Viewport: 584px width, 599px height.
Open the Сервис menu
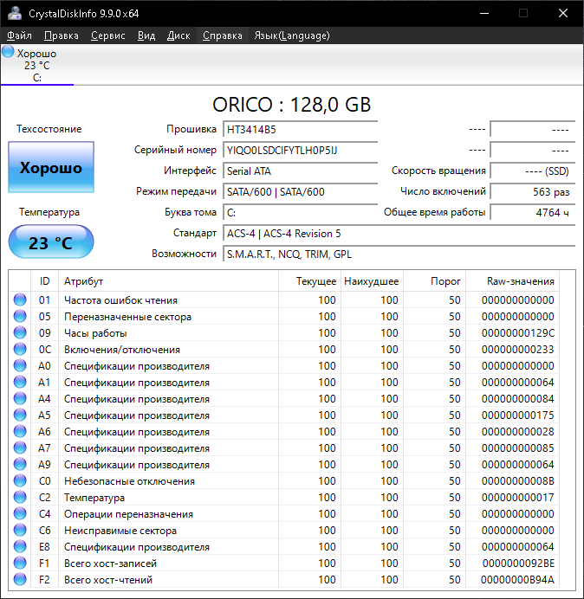[107, 35]
